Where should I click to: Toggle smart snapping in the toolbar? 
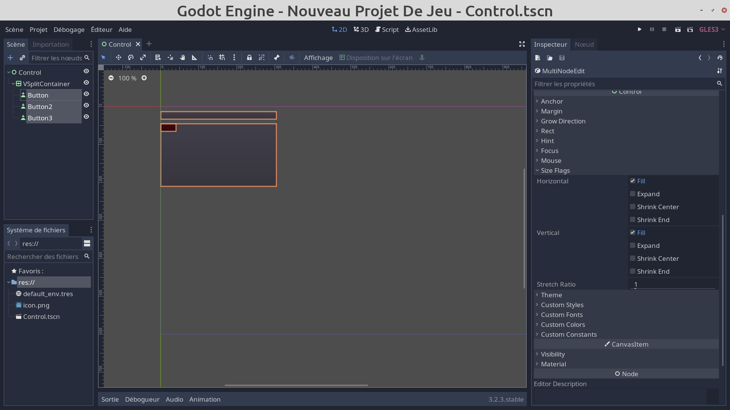210,57
